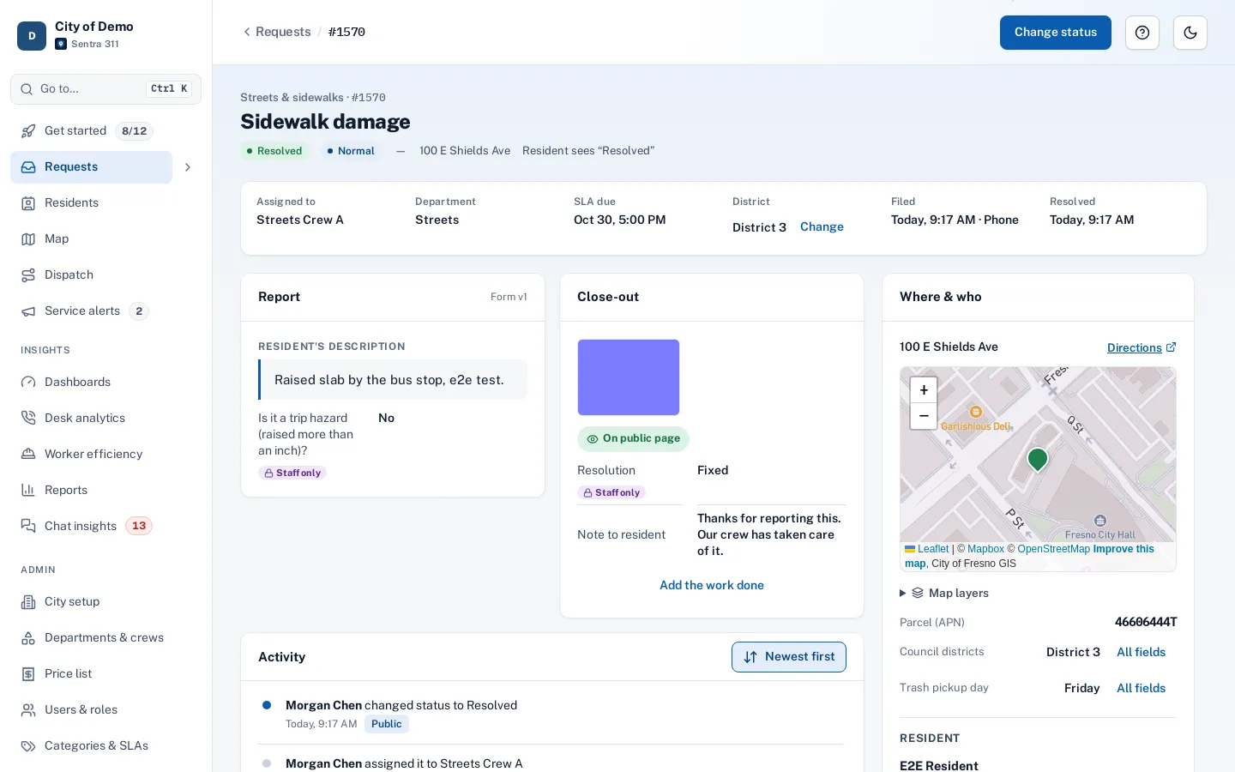Toggle dark mode moon icon
The width and height of the screenshot is (1235, 772).
pyautogui.click(x=1190, y=33)
